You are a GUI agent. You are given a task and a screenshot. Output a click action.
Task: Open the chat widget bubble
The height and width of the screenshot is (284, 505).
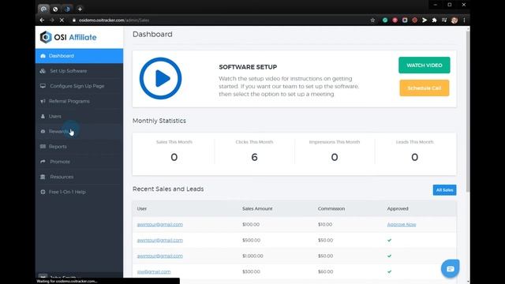click(451, 268)
